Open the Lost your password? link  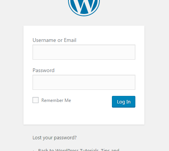(54, 138)
